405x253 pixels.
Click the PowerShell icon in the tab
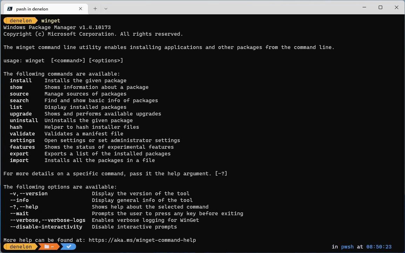[x=10, y=9]
